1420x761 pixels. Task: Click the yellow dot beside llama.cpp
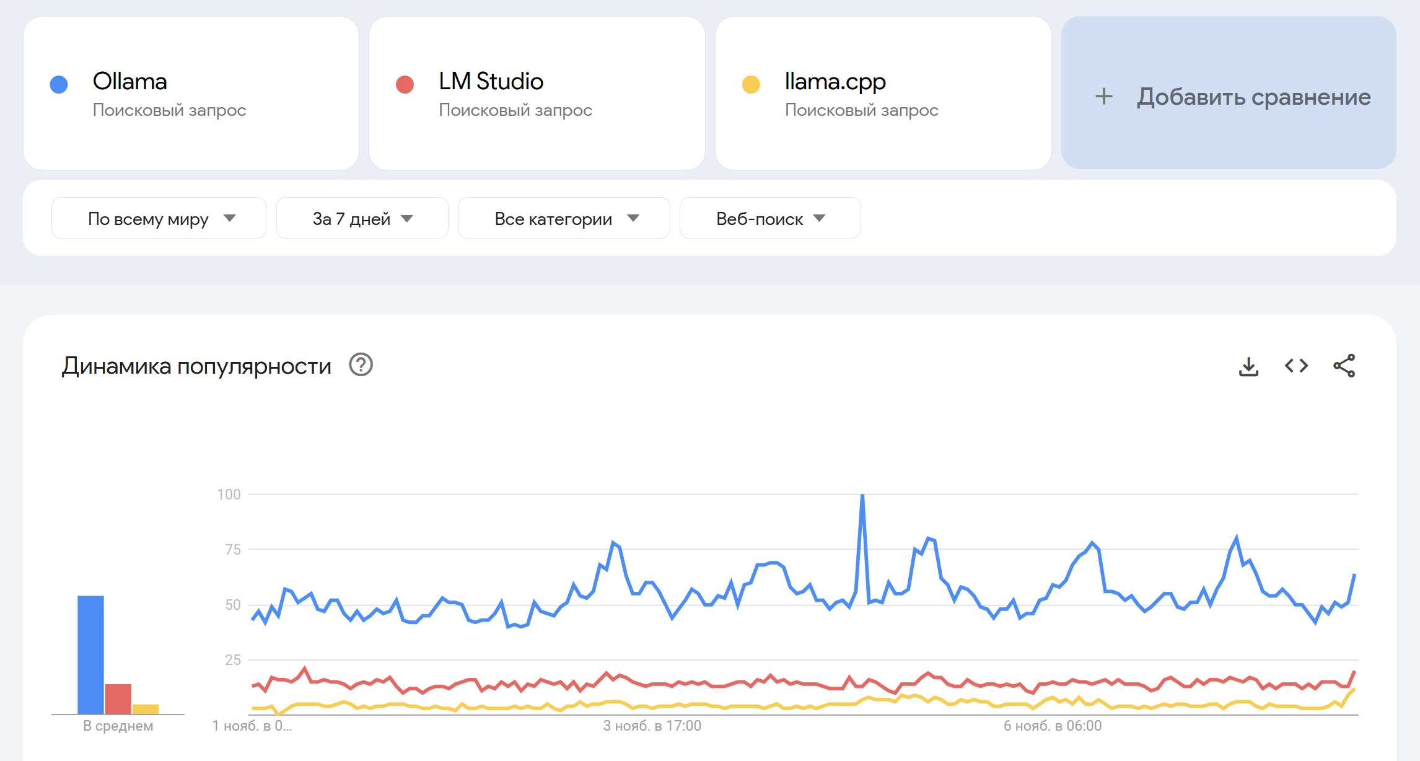click(751, 84)
